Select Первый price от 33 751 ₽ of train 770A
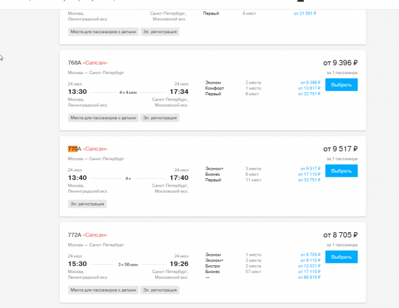This screenshot has width=399, height=308. 309,180
